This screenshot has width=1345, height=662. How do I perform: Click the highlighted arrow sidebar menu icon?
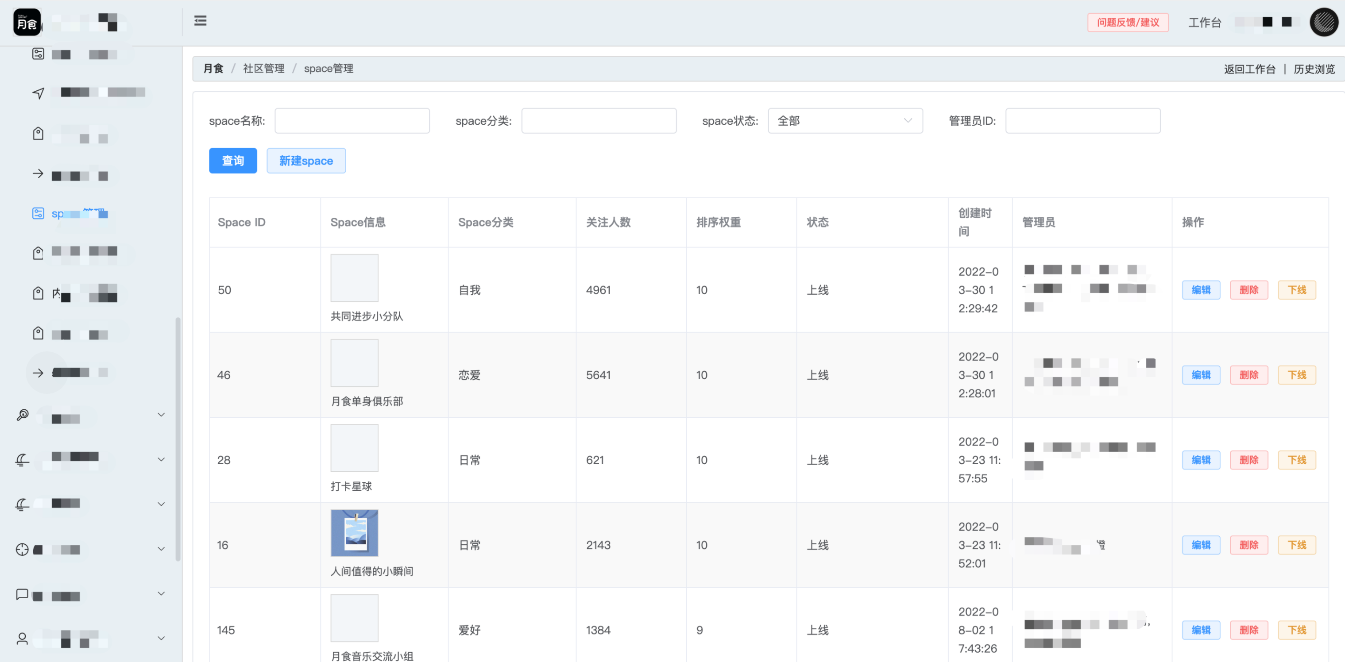(38, 373)
